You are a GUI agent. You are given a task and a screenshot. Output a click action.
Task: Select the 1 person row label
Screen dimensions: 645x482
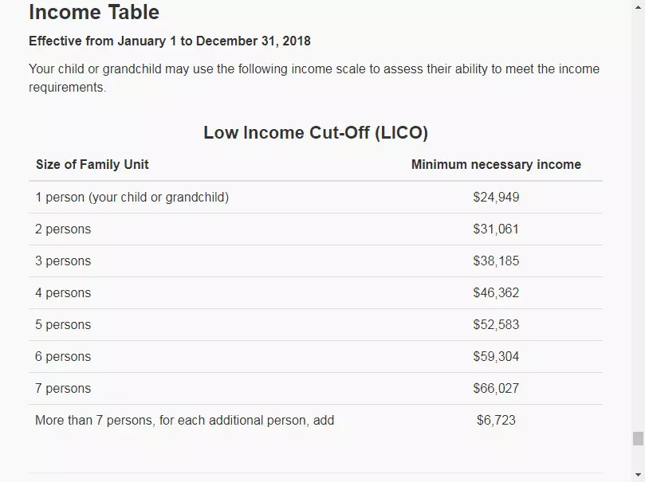pyautogui.click(x=132, y=197)
